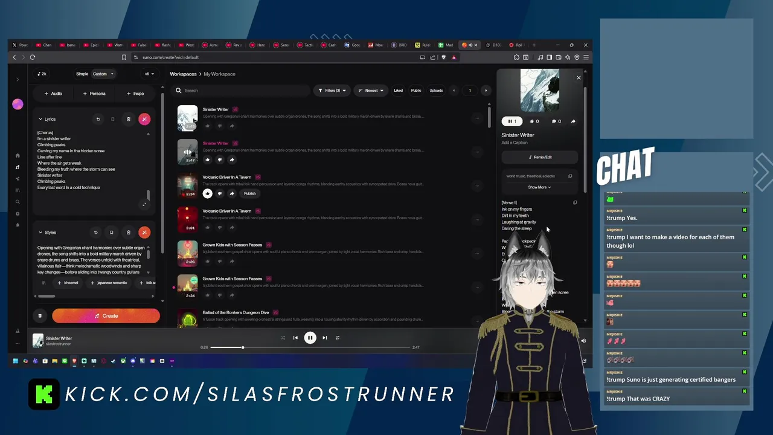The image size is (773, 435).
Task: Click the magic wand icon for Lyrics
Action: [144, 119]
